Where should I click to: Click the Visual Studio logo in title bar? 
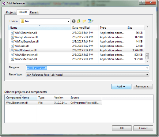click(x=4, y=3)
